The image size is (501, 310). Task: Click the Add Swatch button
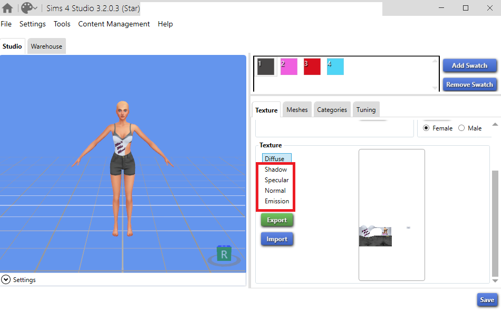click(x=470, y=65)
